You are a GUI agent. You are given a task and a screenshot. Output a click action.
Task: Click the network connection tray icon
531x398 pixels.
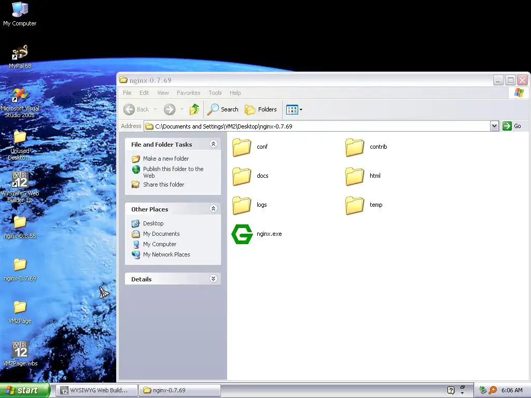coord(483,390)
